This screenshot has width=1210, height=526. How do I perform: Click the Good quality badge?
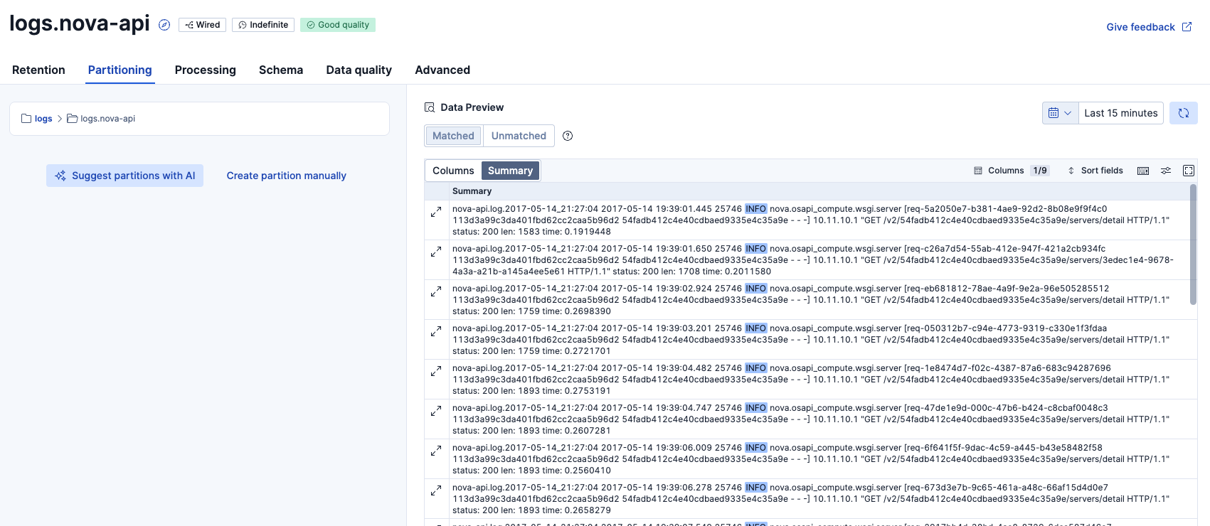(x=338, y=25)
